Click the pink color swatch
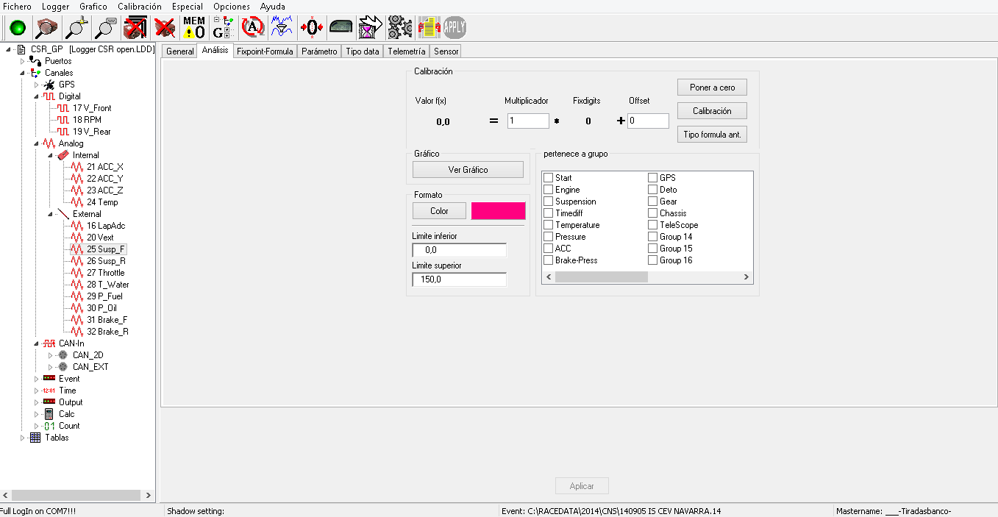The width and height of the screenshot is (998, 517). 498,211
